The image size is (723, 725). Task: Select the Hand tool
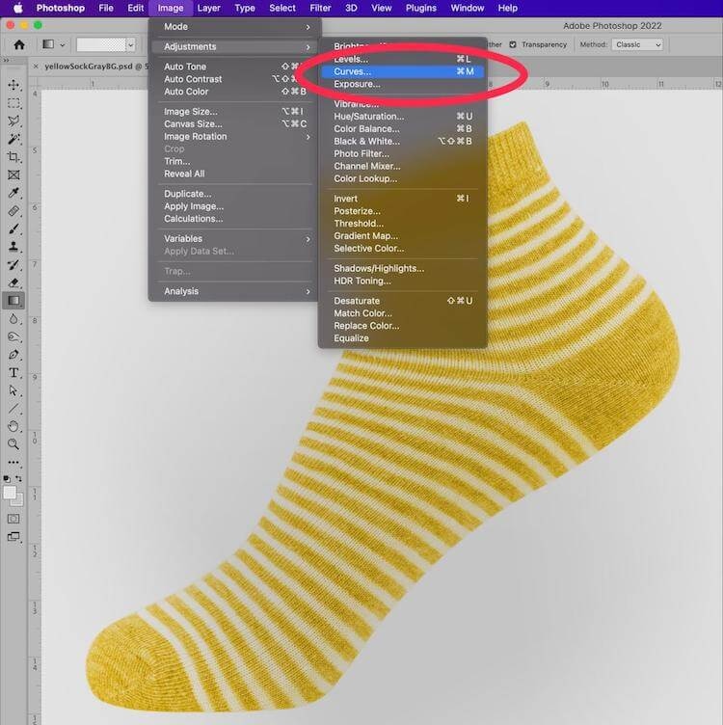(x=13, y=426)
